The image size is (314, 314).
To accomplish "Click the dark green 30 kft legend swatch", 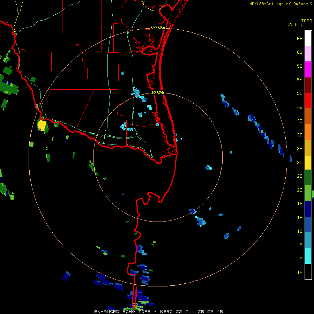I will (308, 178).
